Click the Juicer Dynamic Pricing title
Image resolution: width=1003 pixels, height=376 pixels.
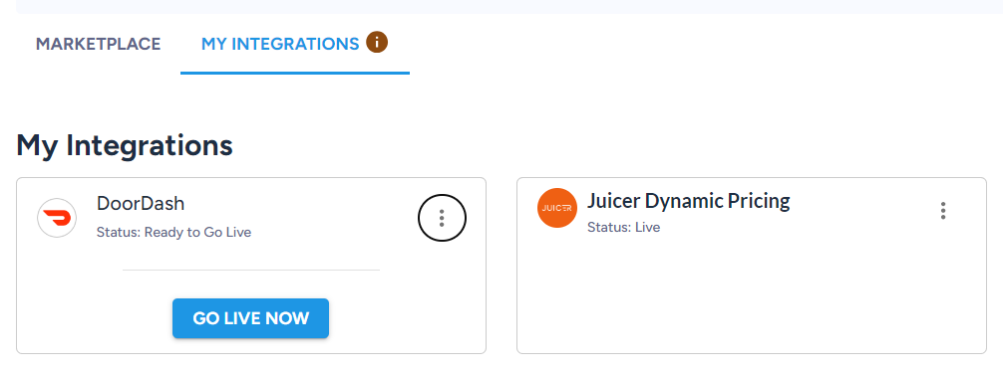point(689,201)
